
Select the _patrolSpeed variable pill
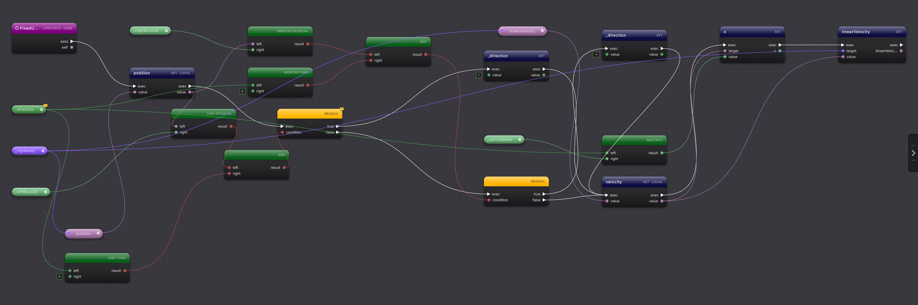tap(504, 140)
